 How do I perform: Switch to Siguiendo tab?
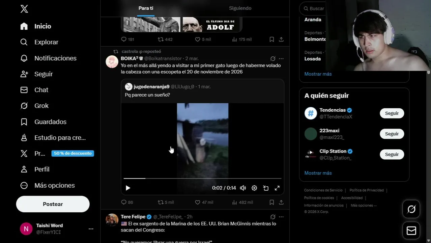coord(240,8)
